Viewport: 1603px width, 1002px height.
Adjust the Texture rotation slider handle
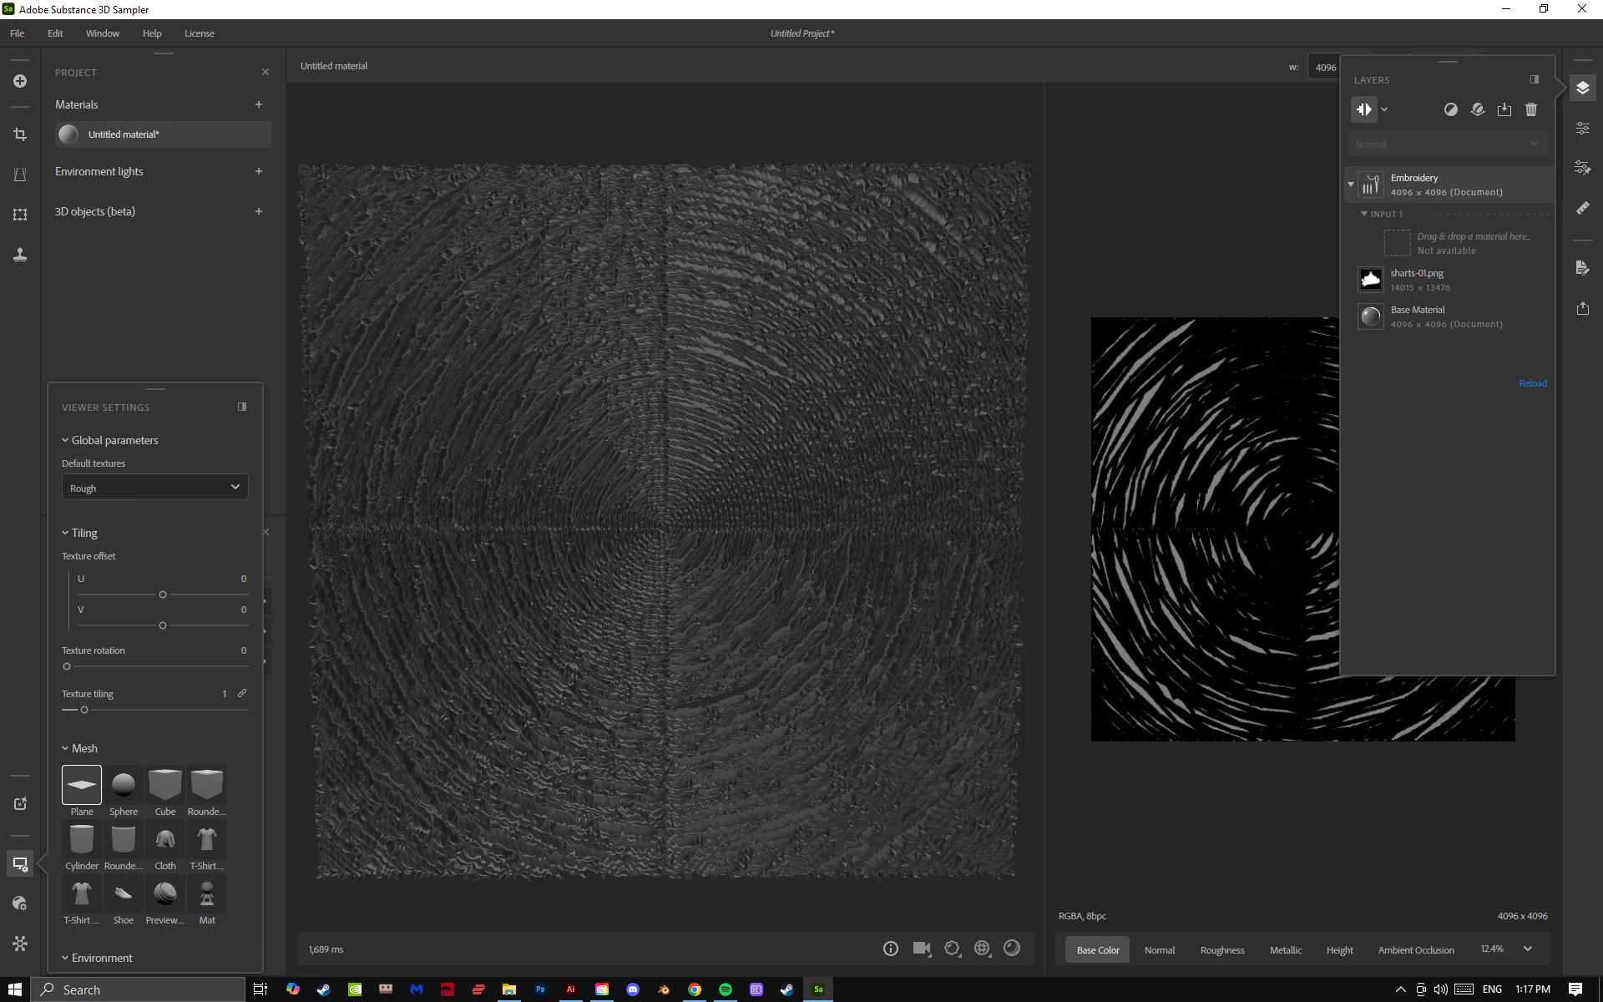(67, 666)
